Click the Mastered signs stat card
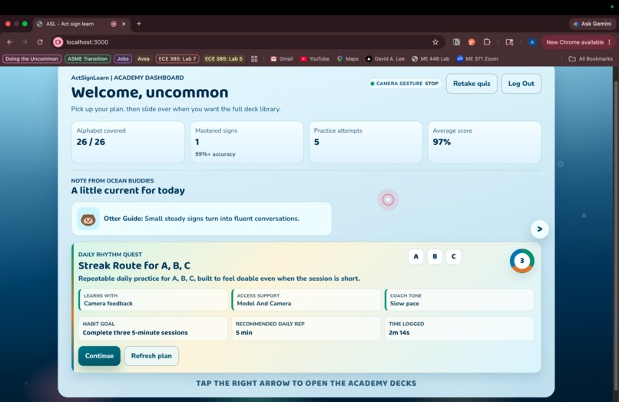Screen dimensions: 619x402 [x=247, y=142]
